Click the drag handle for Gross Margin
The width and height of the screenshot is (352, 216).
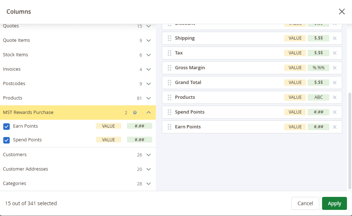[x=170, y=68]
